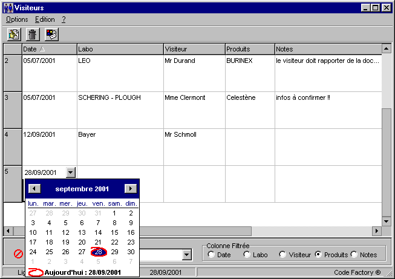
Task: Click the 12/09/2001 date cell
Action: point(50,147)
